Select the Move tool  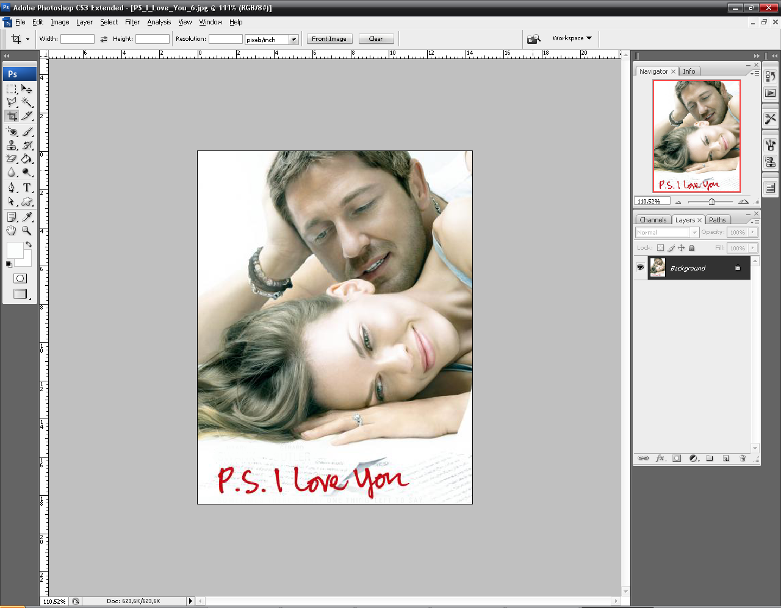tap(27, 89)
